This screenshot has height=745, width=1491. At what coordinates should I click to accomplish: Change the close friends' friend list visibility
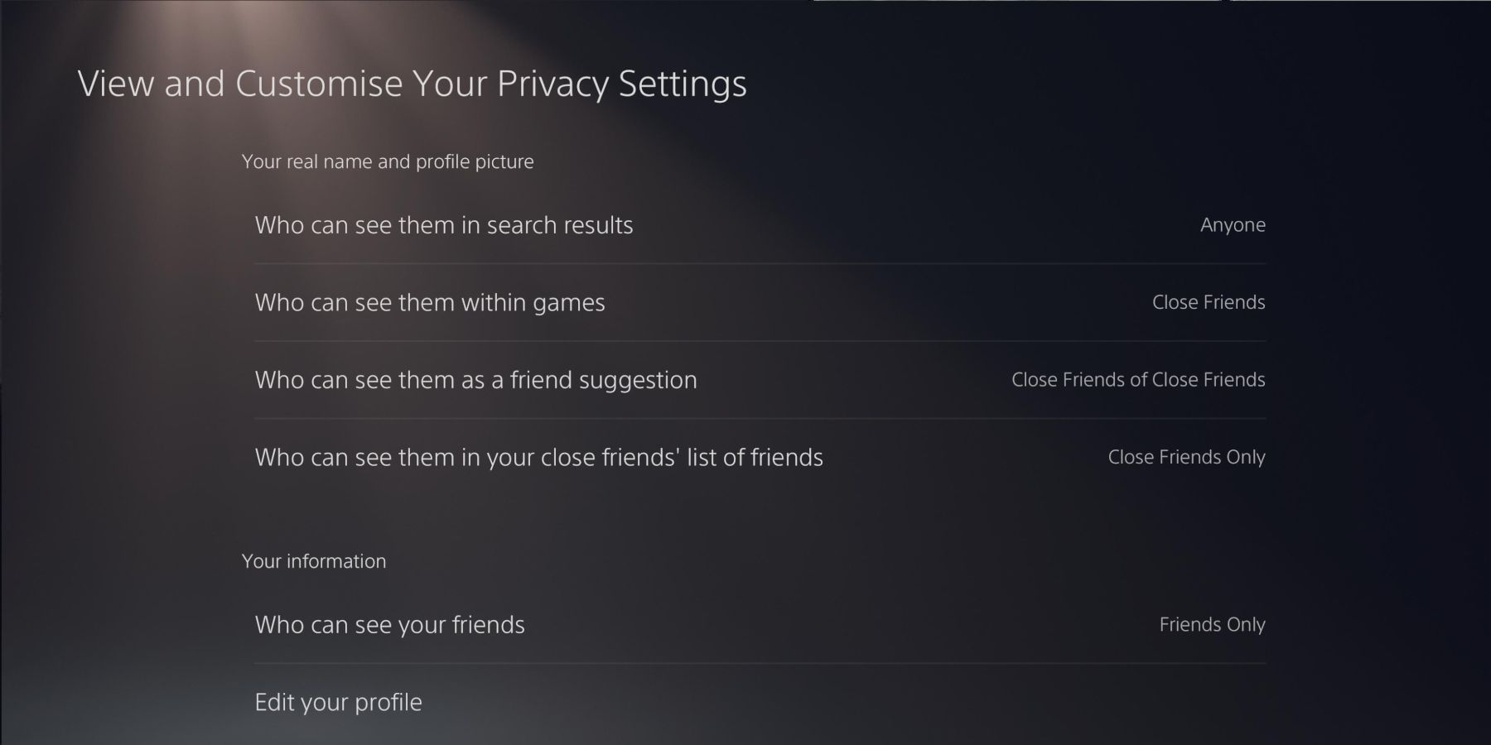click(x=538, y=457)
